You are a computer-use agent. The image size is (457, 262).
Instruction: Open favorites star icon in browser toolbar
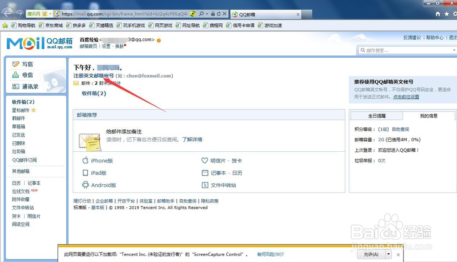point(446,14)
